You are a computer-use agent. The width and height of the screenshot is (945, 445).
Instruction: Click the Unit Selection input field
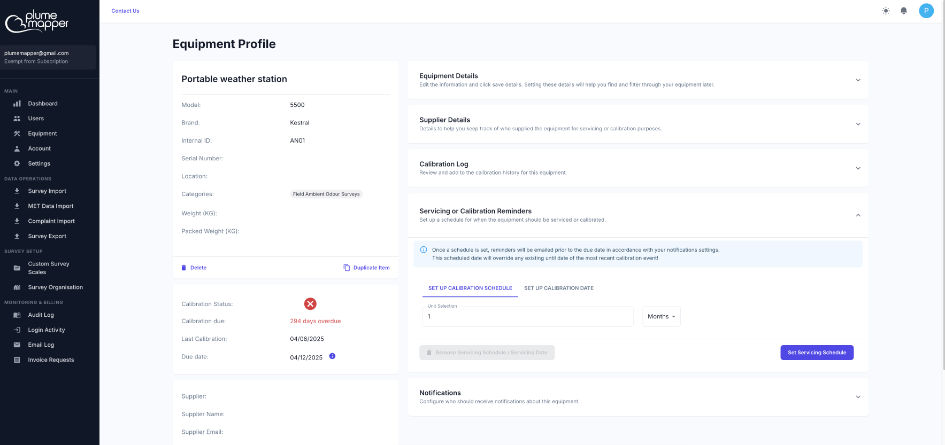coord(528,317)
